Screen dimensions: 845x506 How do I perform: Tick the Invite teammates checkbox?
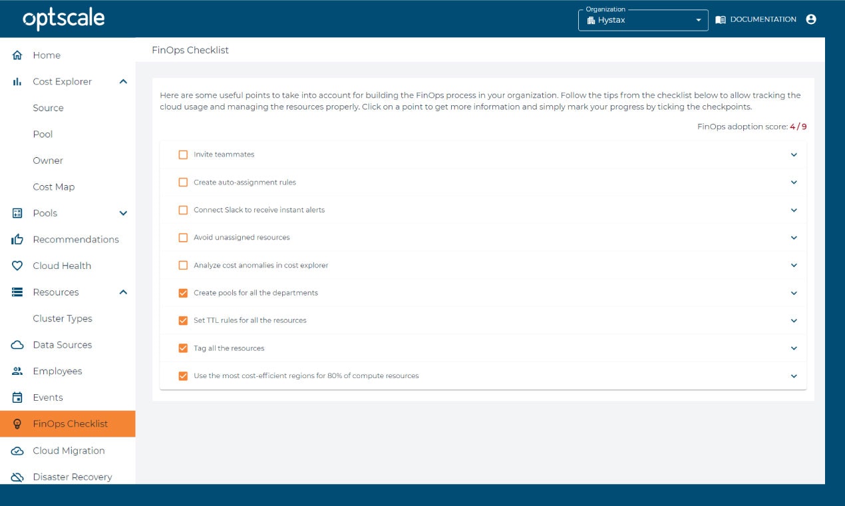click(183, 154)
